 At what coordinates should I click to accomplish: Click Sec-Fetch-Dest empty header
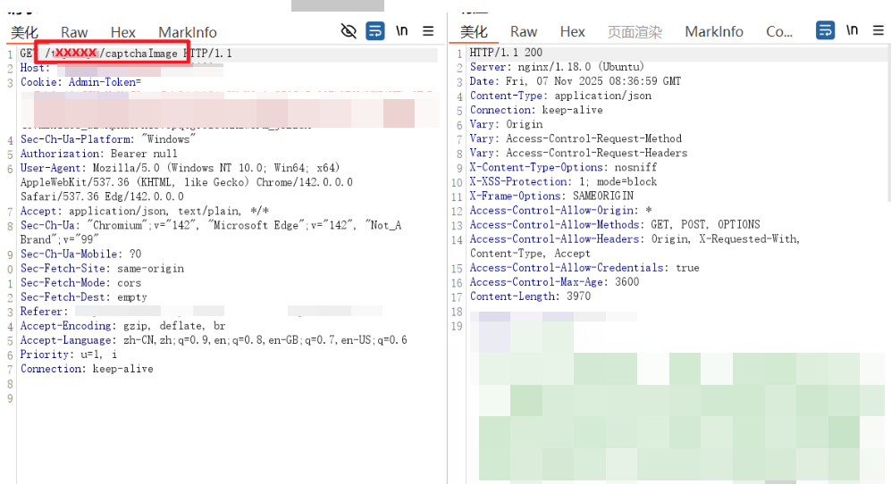pos(83,297)
